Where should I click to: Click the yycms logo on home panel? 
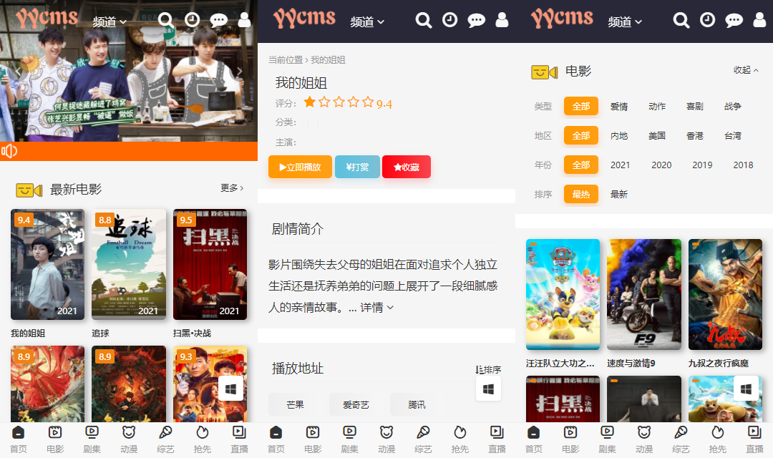47,18
